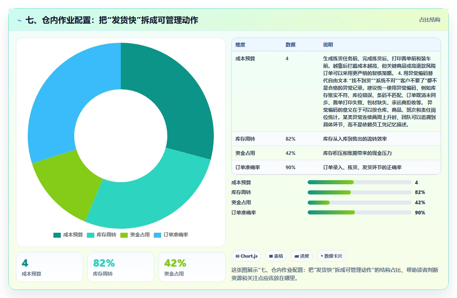Click the 数据卡片 tag
The image size is (457, 298).
point(331,256)
